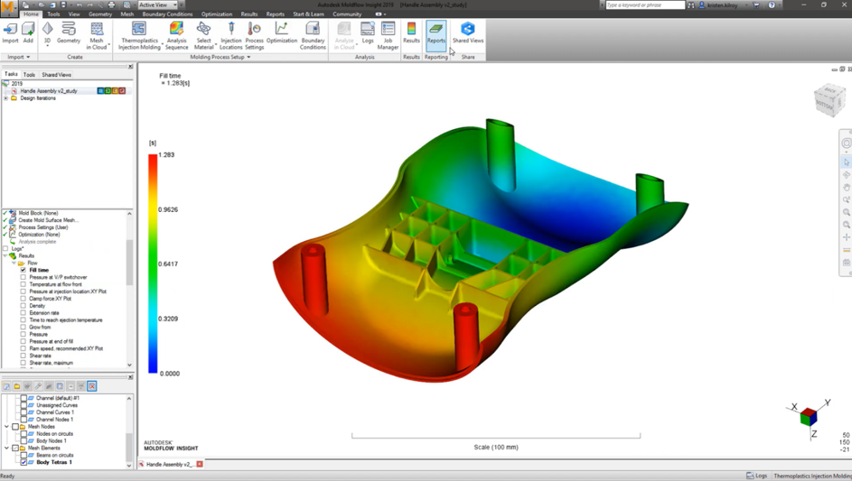This screenshot has width=852, height=481.
Task: Collapse the Mesh Nodes layer group
Action: [7, 427]
